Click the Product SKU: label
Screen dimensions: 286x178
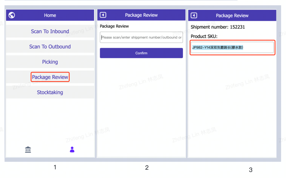click(204, 36)
